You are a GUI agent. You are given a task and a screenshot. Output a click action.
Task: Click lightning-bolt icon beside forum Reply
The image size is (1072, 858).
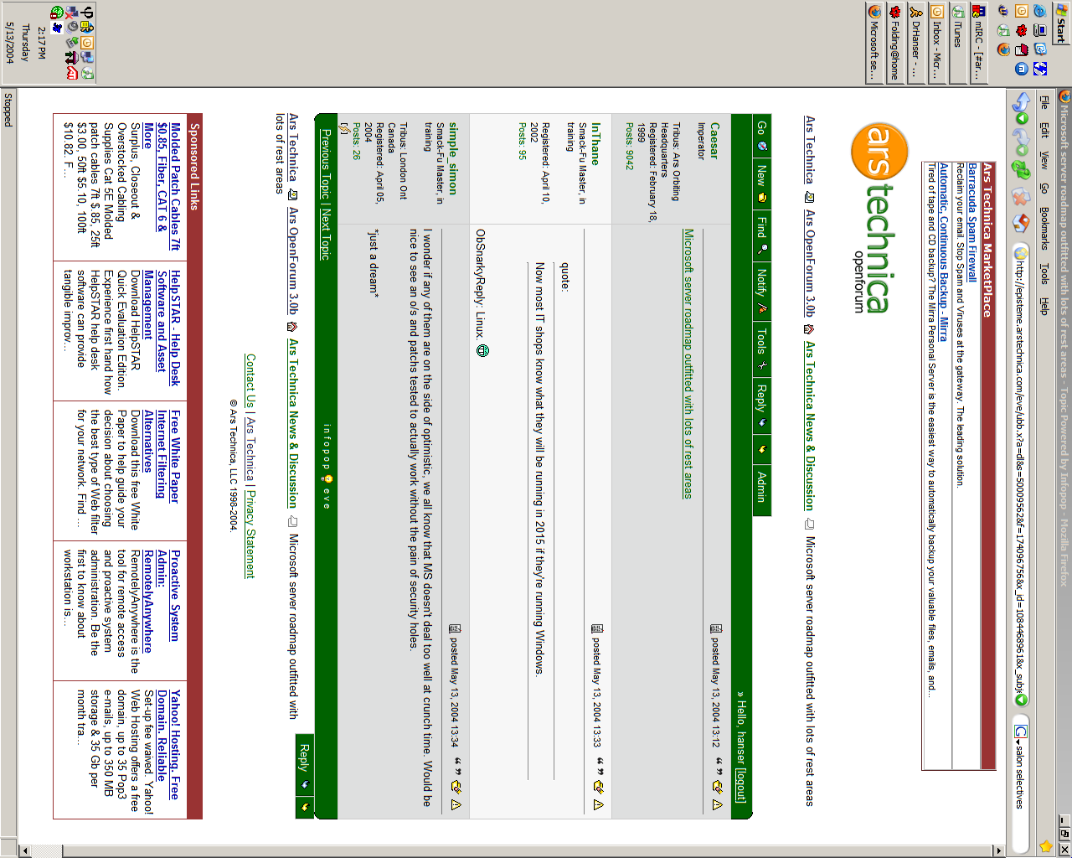click(x=761, y=449)
